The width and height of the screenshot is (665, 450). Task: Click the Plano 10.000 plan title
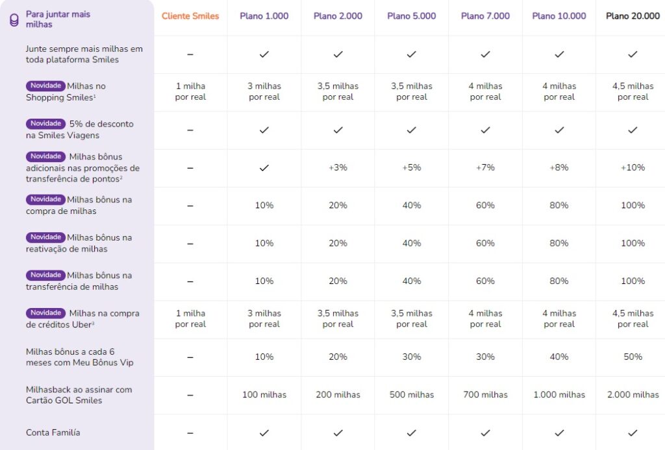point(559,16)
